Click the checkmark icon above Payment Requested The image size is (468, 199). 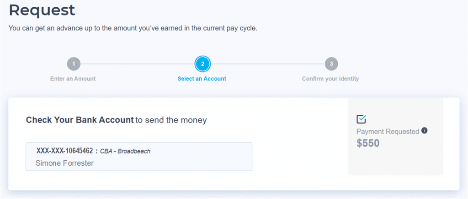(x=362, y=119)
